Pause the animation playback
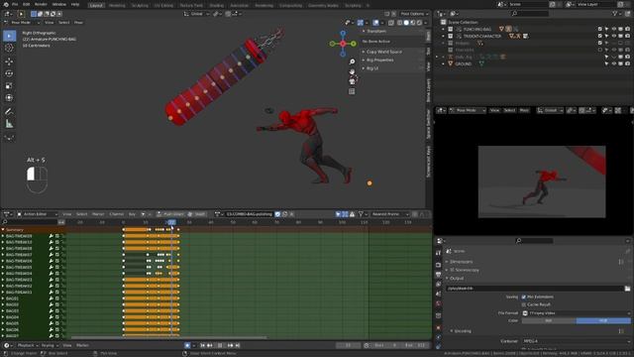 pos(220,345)
